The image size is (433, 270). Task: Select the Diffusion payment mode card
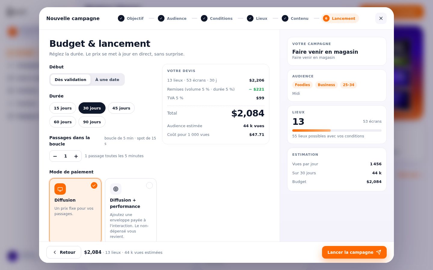pos(75,211)
